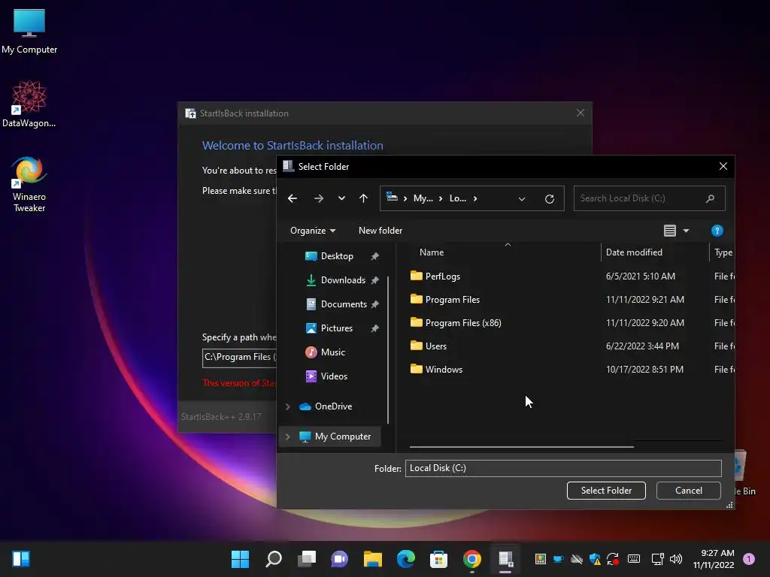Sort by Date modified column
This screenshot has width=770, height=577.
pyautogui.click(x=634, y=252)
